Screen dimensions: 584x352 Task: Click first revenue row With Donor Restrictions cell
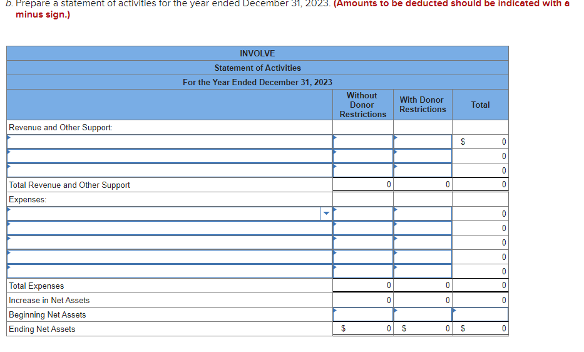click(423, 142)
